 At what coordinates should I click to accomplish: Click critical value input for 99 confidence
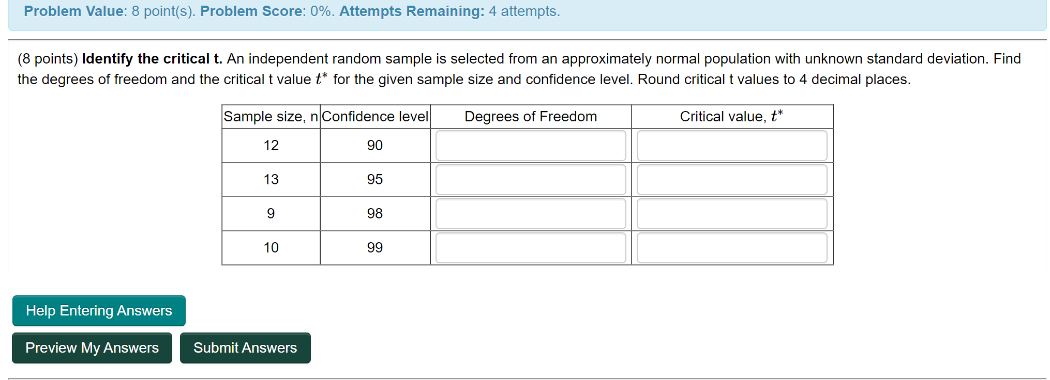click(x=732, y=248)
